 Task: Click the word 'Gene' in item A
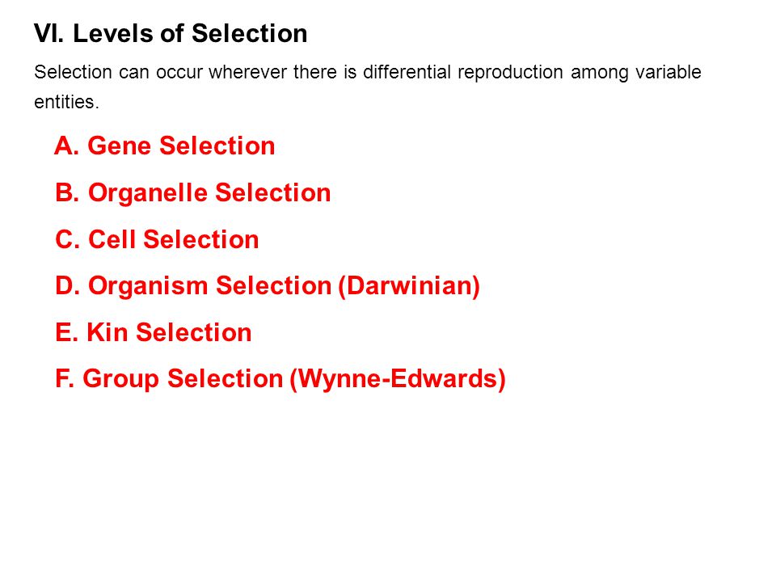click(x=119, y=146)
